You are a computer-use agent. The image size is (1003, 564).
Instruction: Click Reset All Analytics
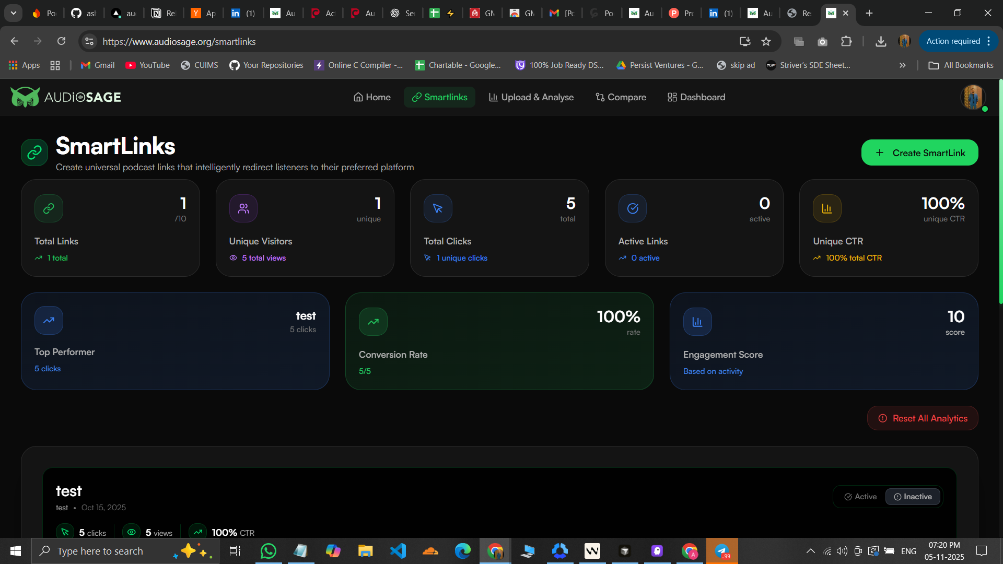click(923, 418)
